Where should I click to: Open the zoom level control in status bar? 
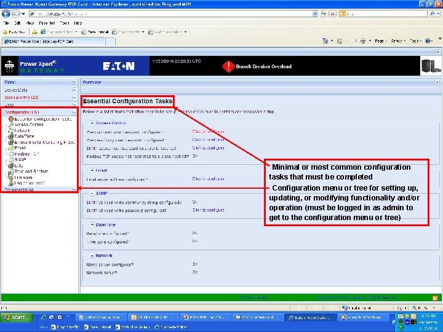(x=422, y=308)
